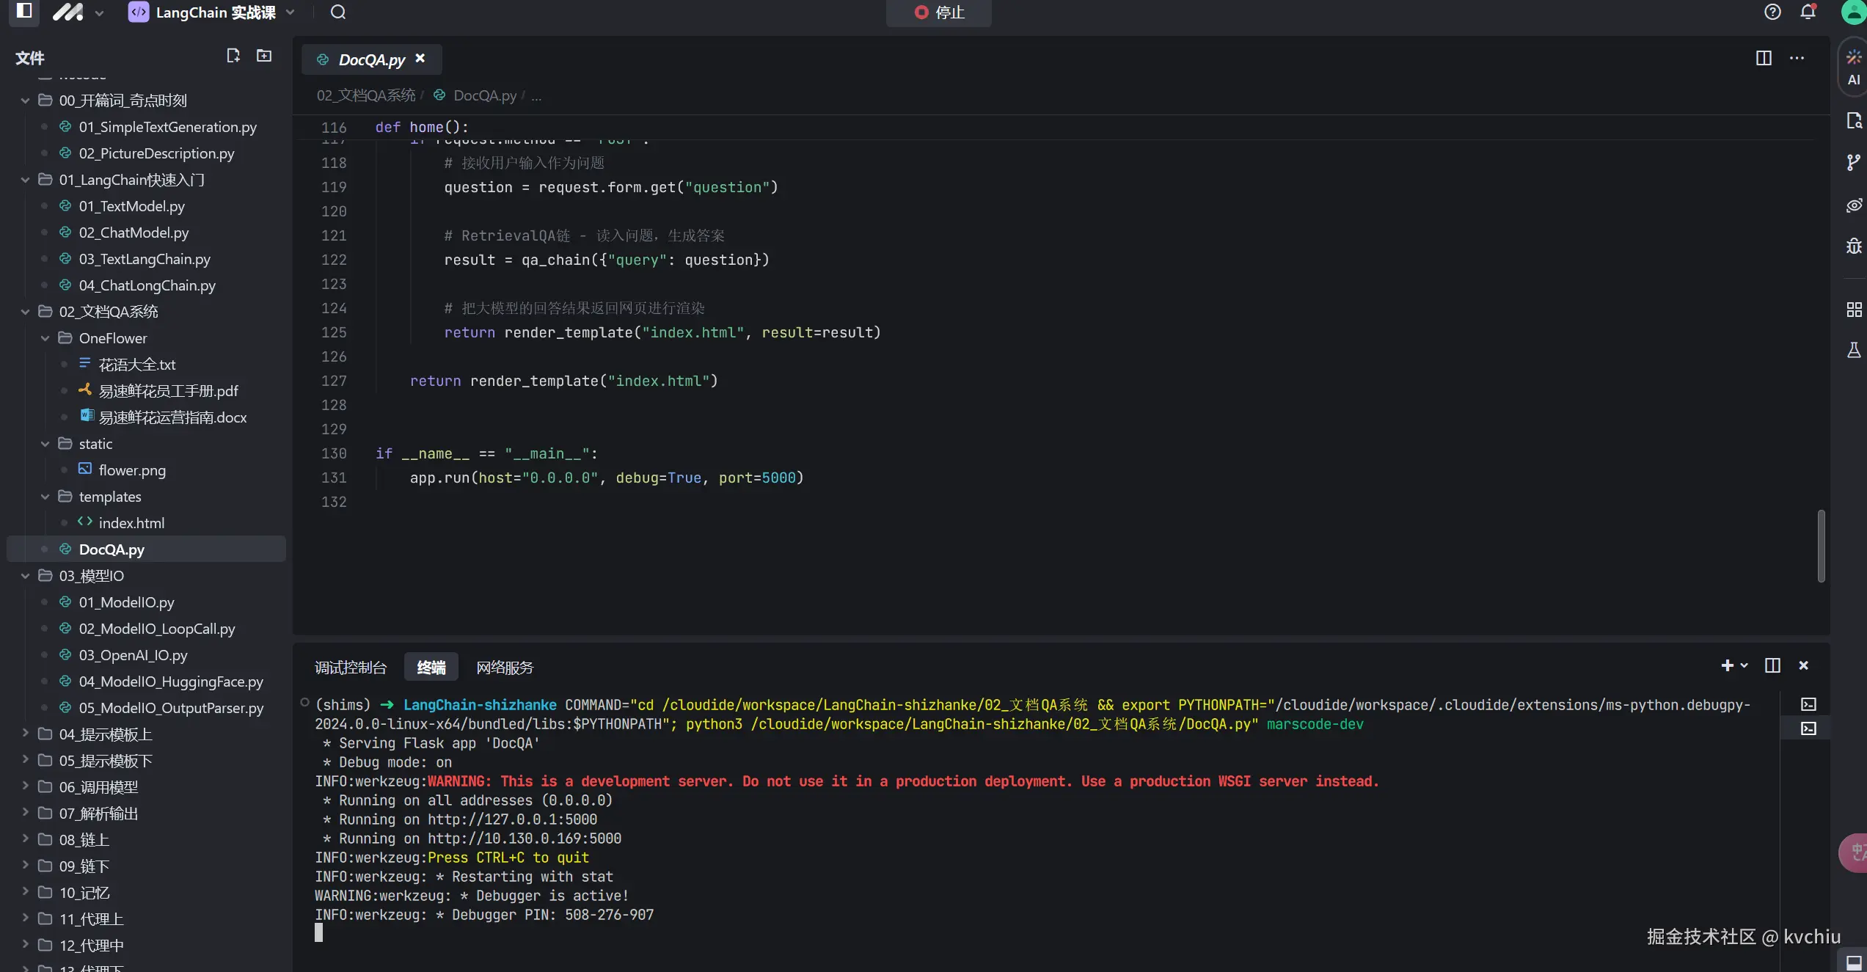The height and width of the screenshot is (972, 1867).
Task: Switch to the 调试控制台 tab
Action: coord(351,668)
